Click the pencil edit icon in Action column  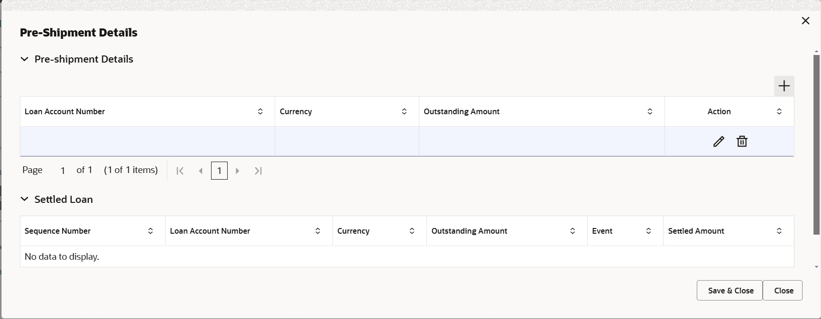(x=719, y=141)
